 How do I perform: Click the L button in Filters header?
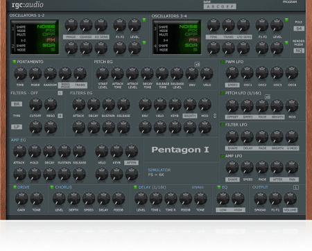(x=60, y=93)
